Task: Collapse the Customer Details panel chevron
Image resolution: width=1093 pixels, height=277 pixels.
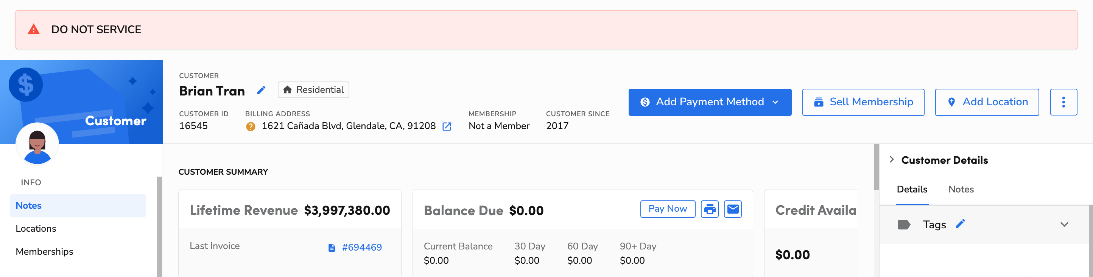Action: (891, 160)
